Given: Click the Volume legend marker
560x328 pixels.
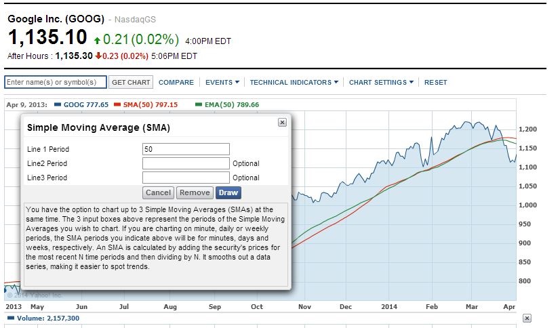Looking at the screenshot, I should pos(11,318).
